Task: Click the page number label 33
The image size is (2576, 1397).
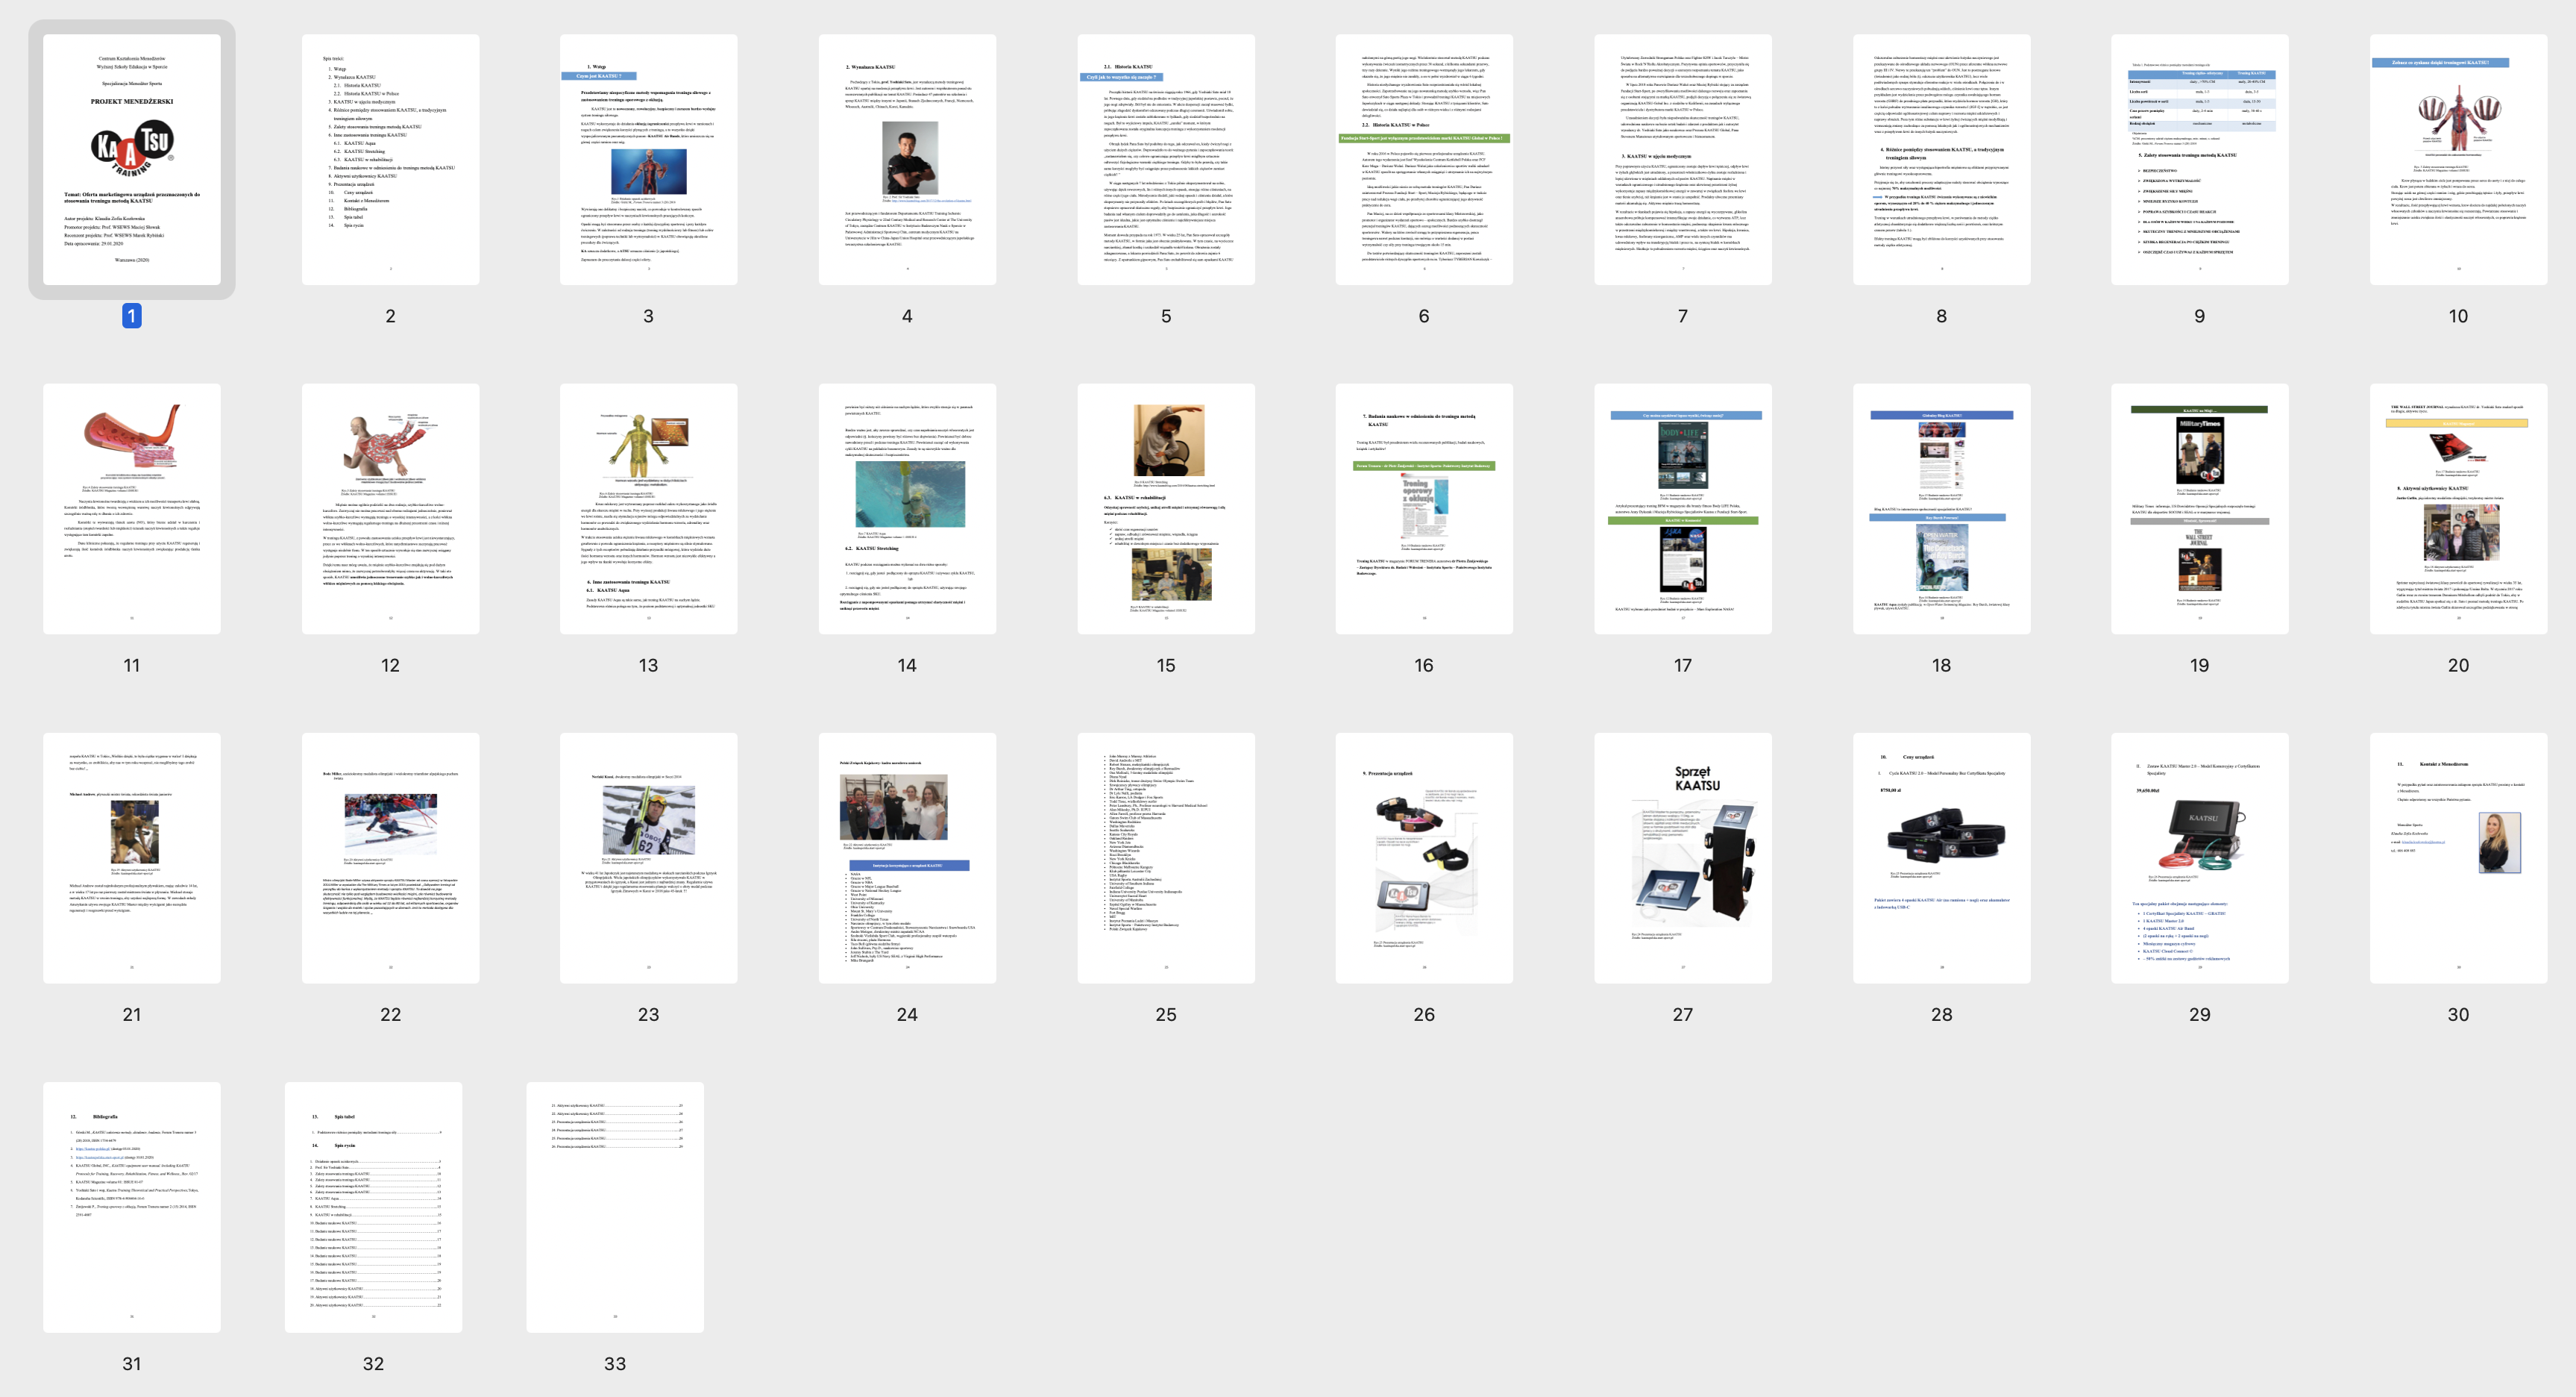Action: tap(615, 1364)
